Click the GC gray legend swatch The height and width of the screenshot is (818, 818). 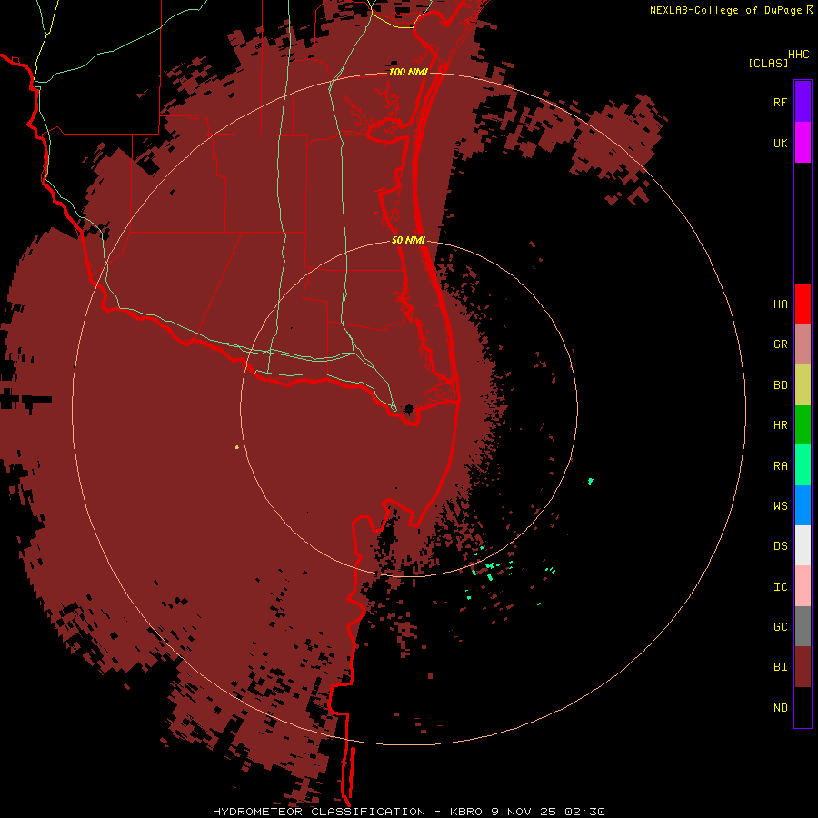point(803,626)
